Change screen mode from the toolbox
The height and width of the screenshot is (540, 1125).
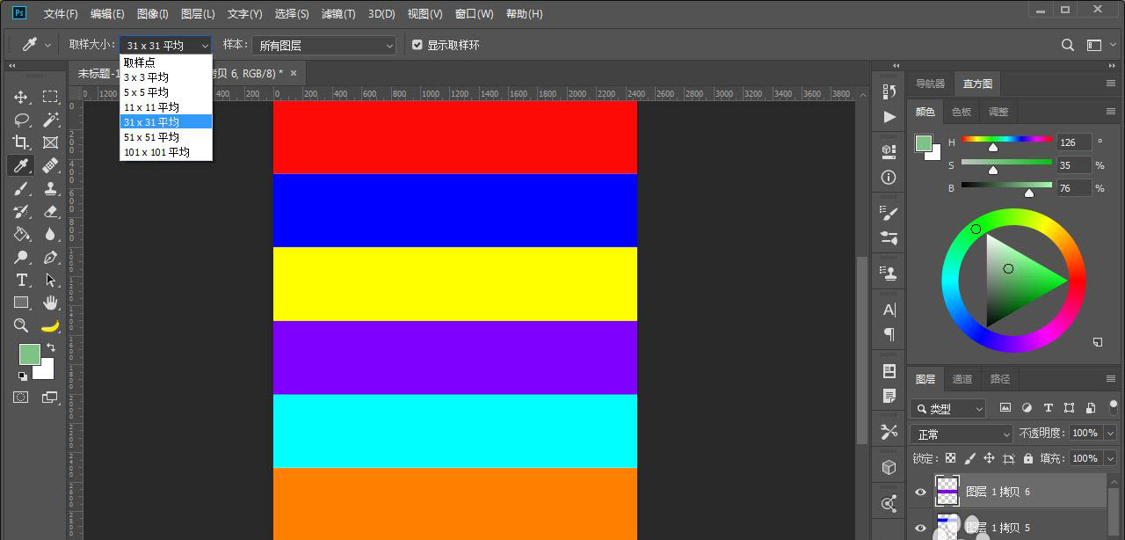[x=50, y=398]
